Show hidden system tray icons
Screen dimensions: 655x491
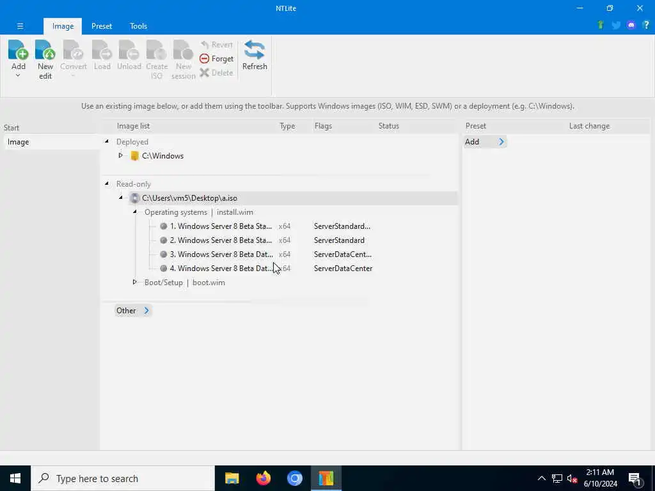pos(541,478)
